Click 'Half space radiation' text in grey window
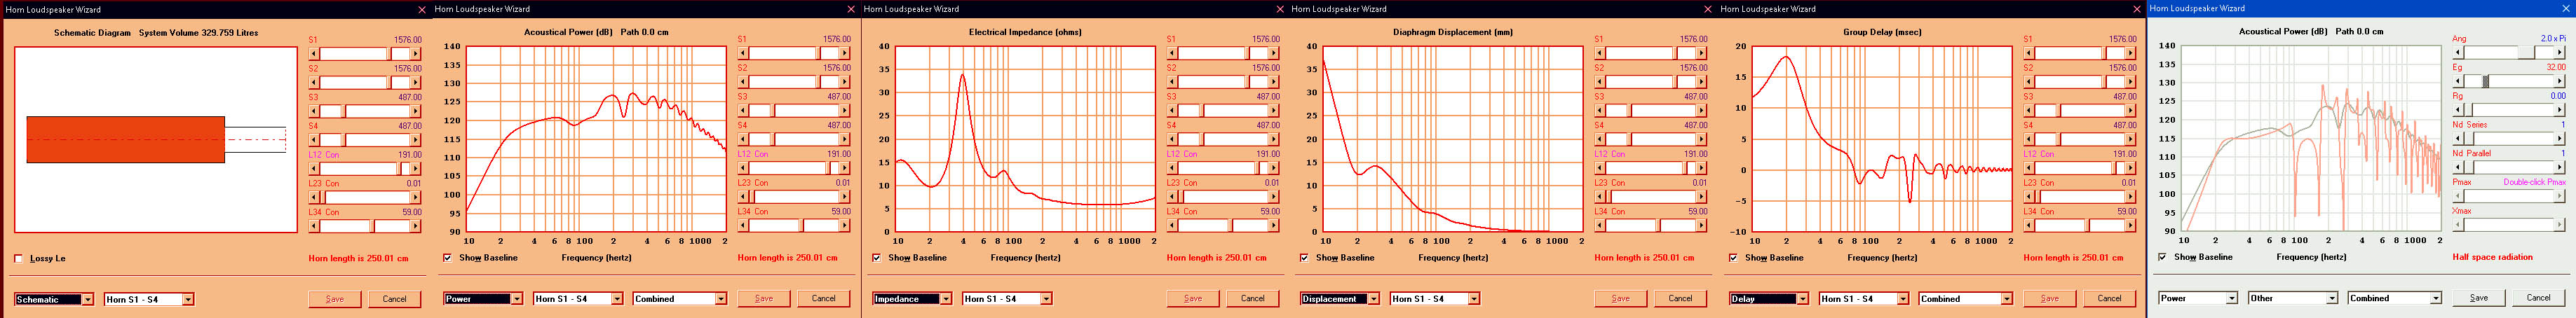 click(x=2493, y=257)
